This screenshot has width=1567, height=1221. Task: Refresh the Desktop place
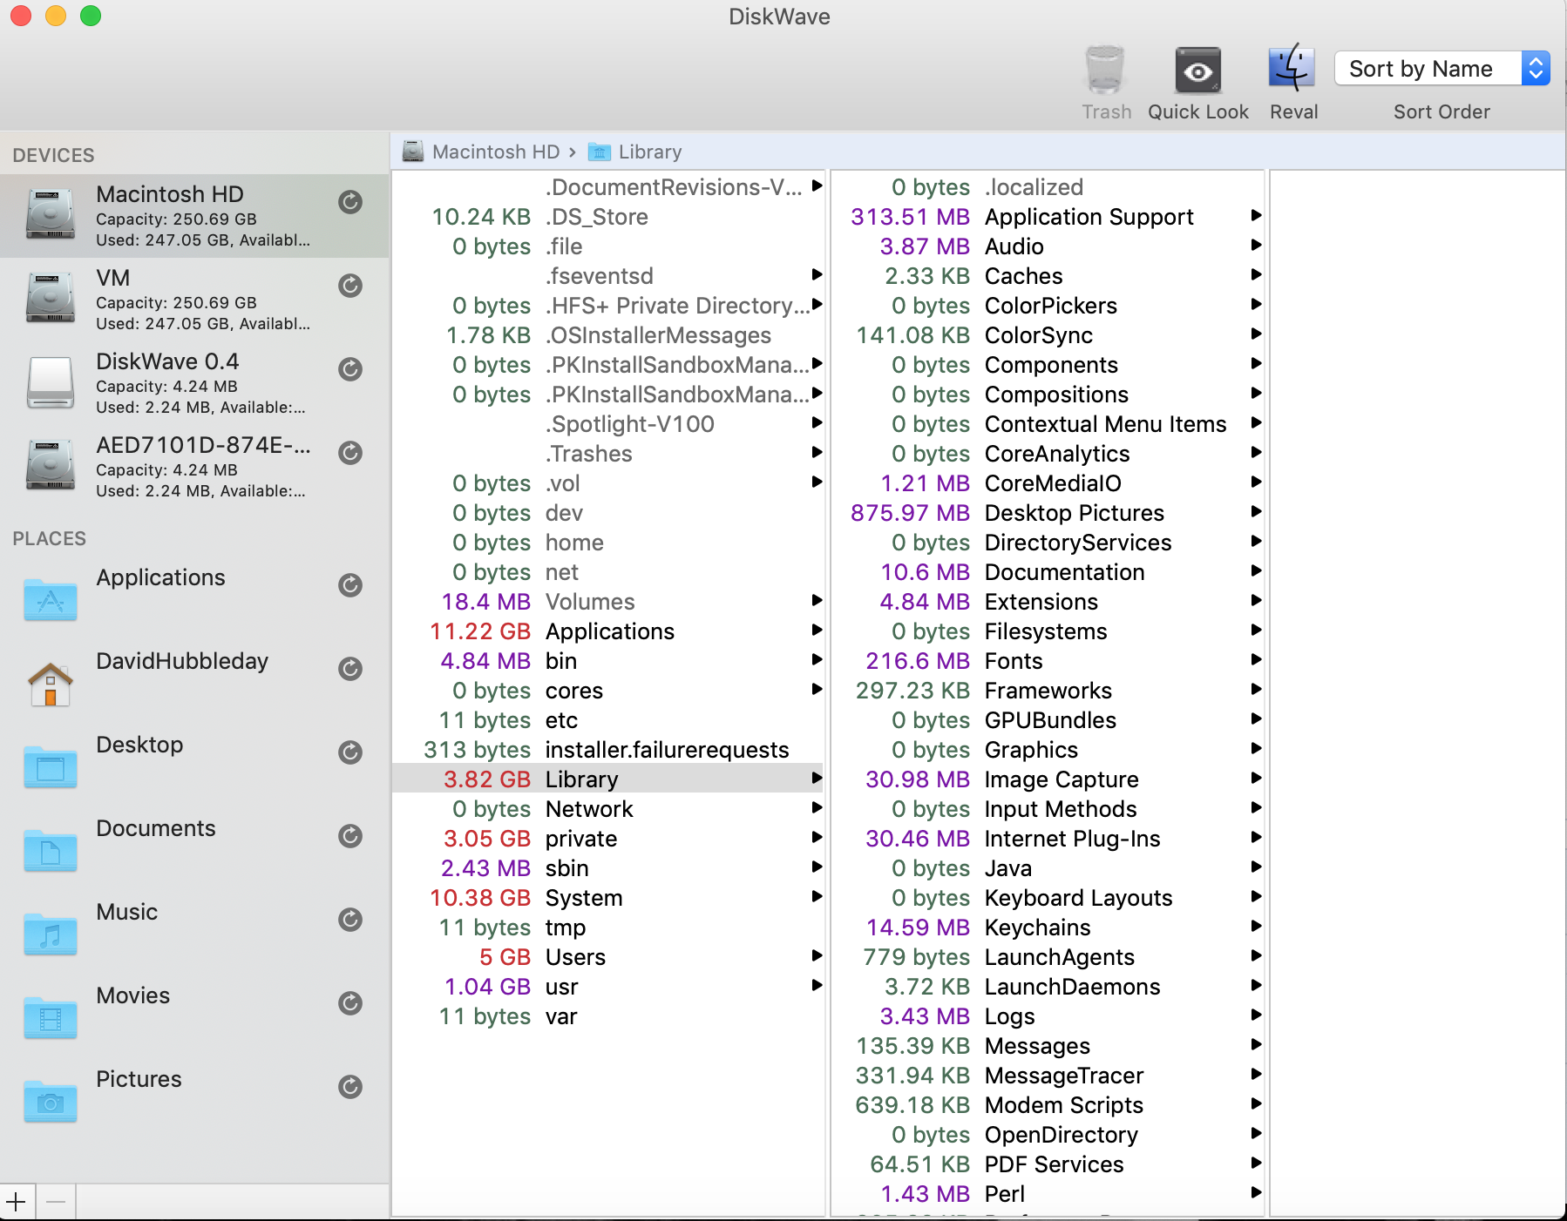tap(350, 752)
